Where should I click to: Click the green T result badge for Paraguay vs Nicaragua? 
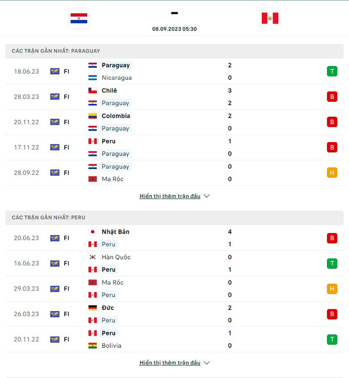332,72
